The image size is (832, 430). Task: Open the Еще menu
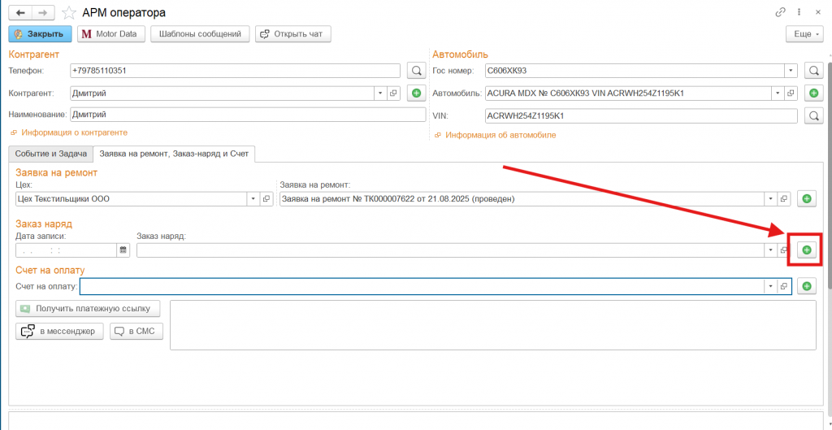(x=804, y=34)
